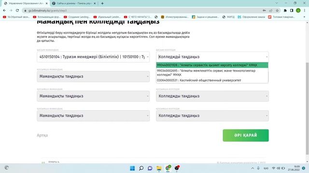309x173 pixels.
Task: Open the Windows Start menu
Action: click(132, 168)
